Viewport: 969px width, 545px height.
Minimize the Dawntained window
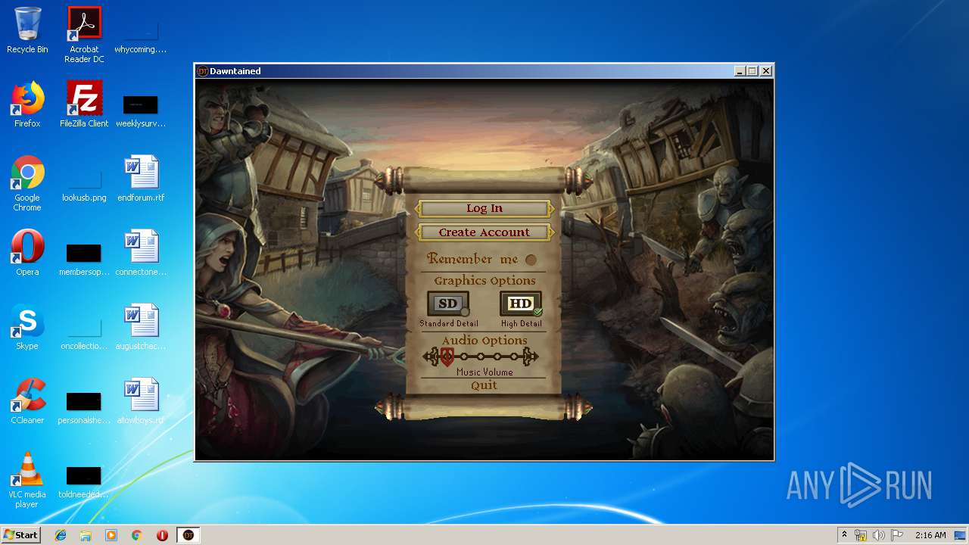point(740,71)
